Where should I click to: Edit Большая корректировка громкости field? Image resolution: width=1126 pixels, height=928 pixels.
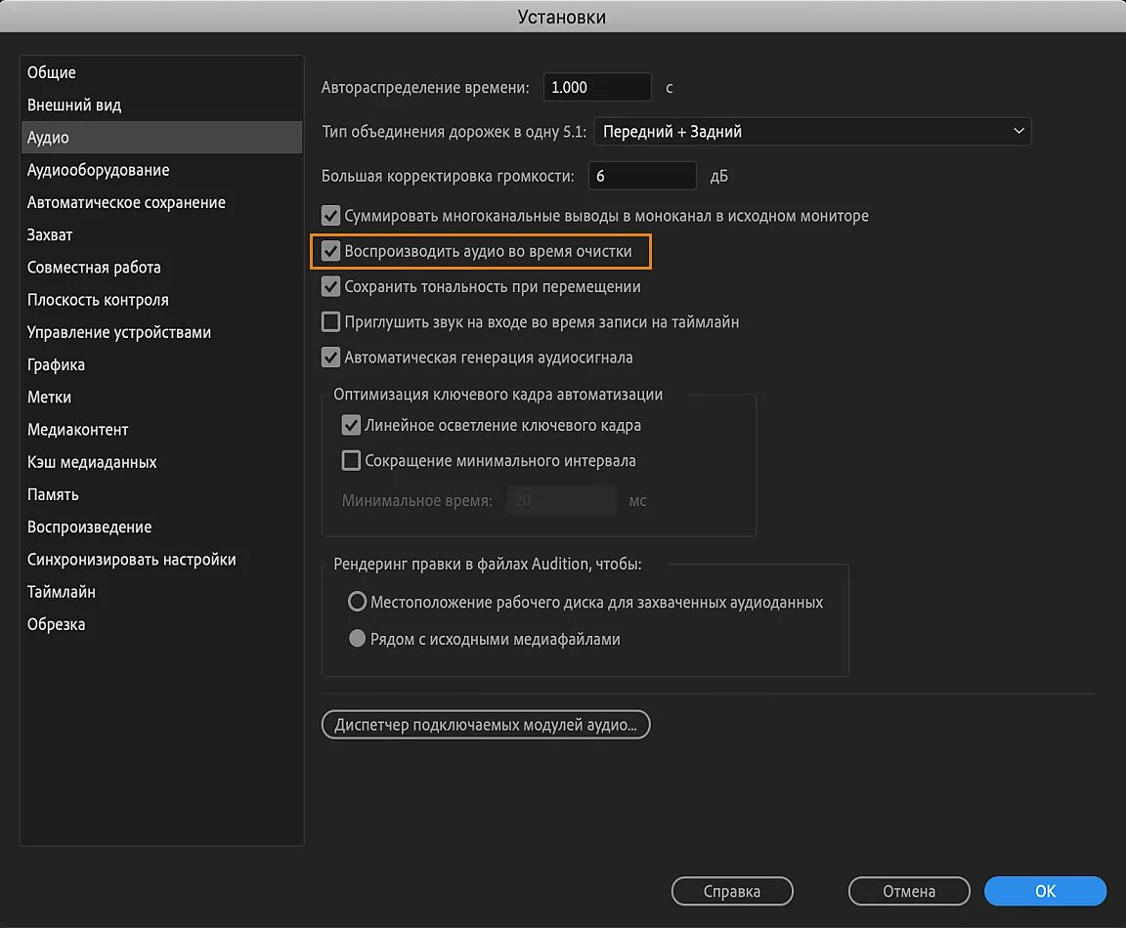click(x=642, y=176)
